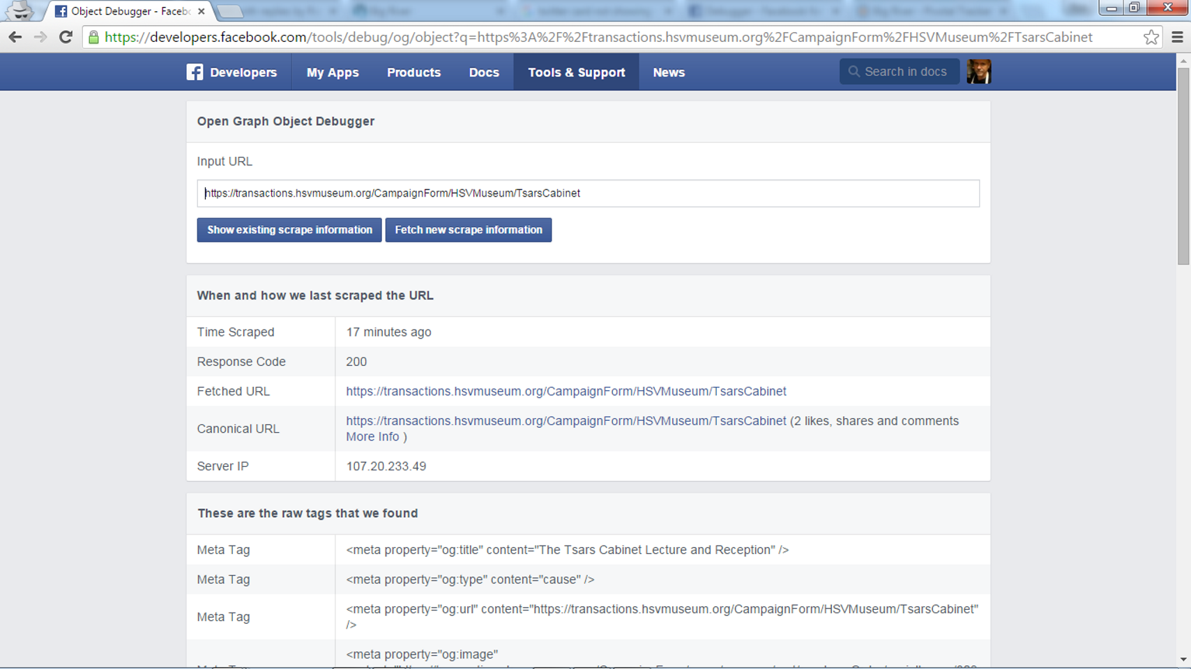The image size is (1191, 669).
Task: Click the search magnifier icon
Action: point(854,72)
